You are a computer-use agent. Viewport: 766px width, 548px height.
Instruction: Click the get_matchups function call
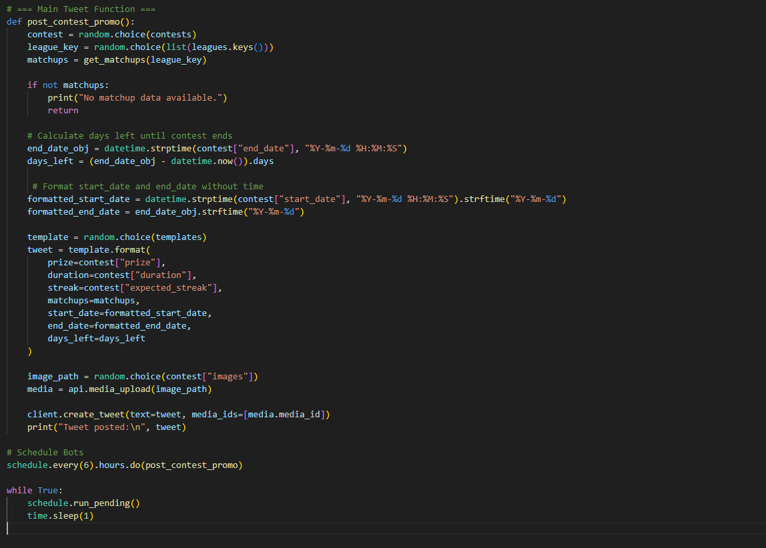click(x=114, y=60)
